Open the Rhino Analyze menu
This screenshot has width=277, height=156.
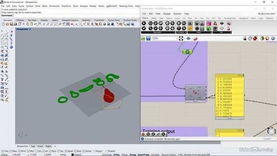[84, 6]
